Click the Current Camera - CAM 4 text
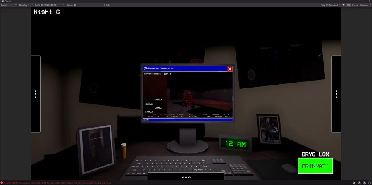Viewport: 372px width, 185px height. pyautogui.click(x=157, y=74)
